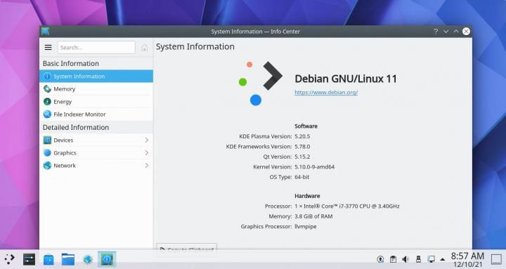506x269 pixels.
Task: Click the Kernel Version 5.10.0-9-amd64 text
Action: [314, 166]
